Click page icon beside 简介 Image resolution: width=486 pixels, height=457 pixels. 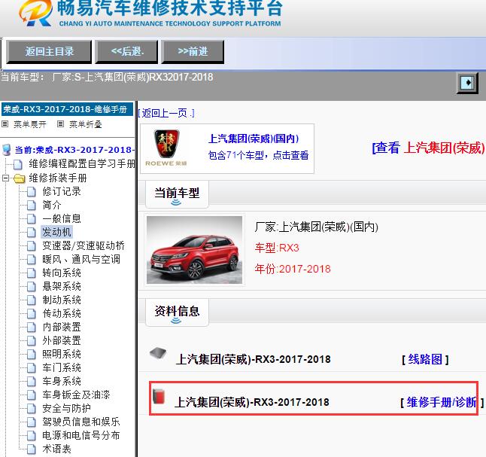coord(32,205)
